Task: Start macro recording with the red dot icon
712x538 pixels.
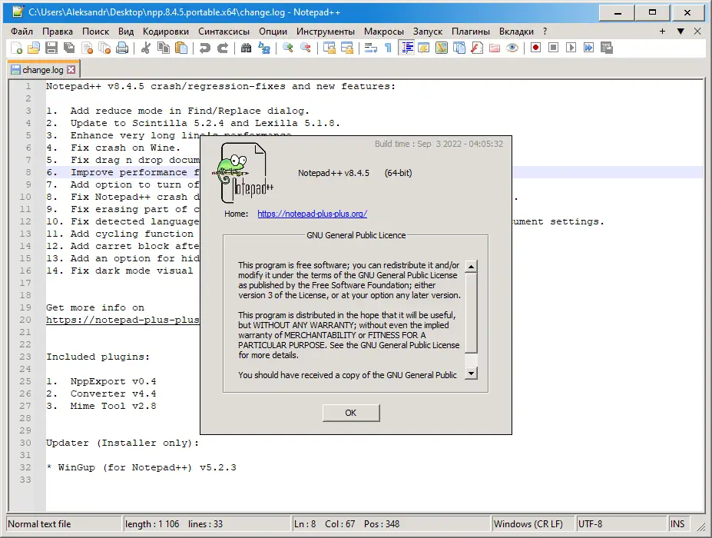Action: [536, 48]
